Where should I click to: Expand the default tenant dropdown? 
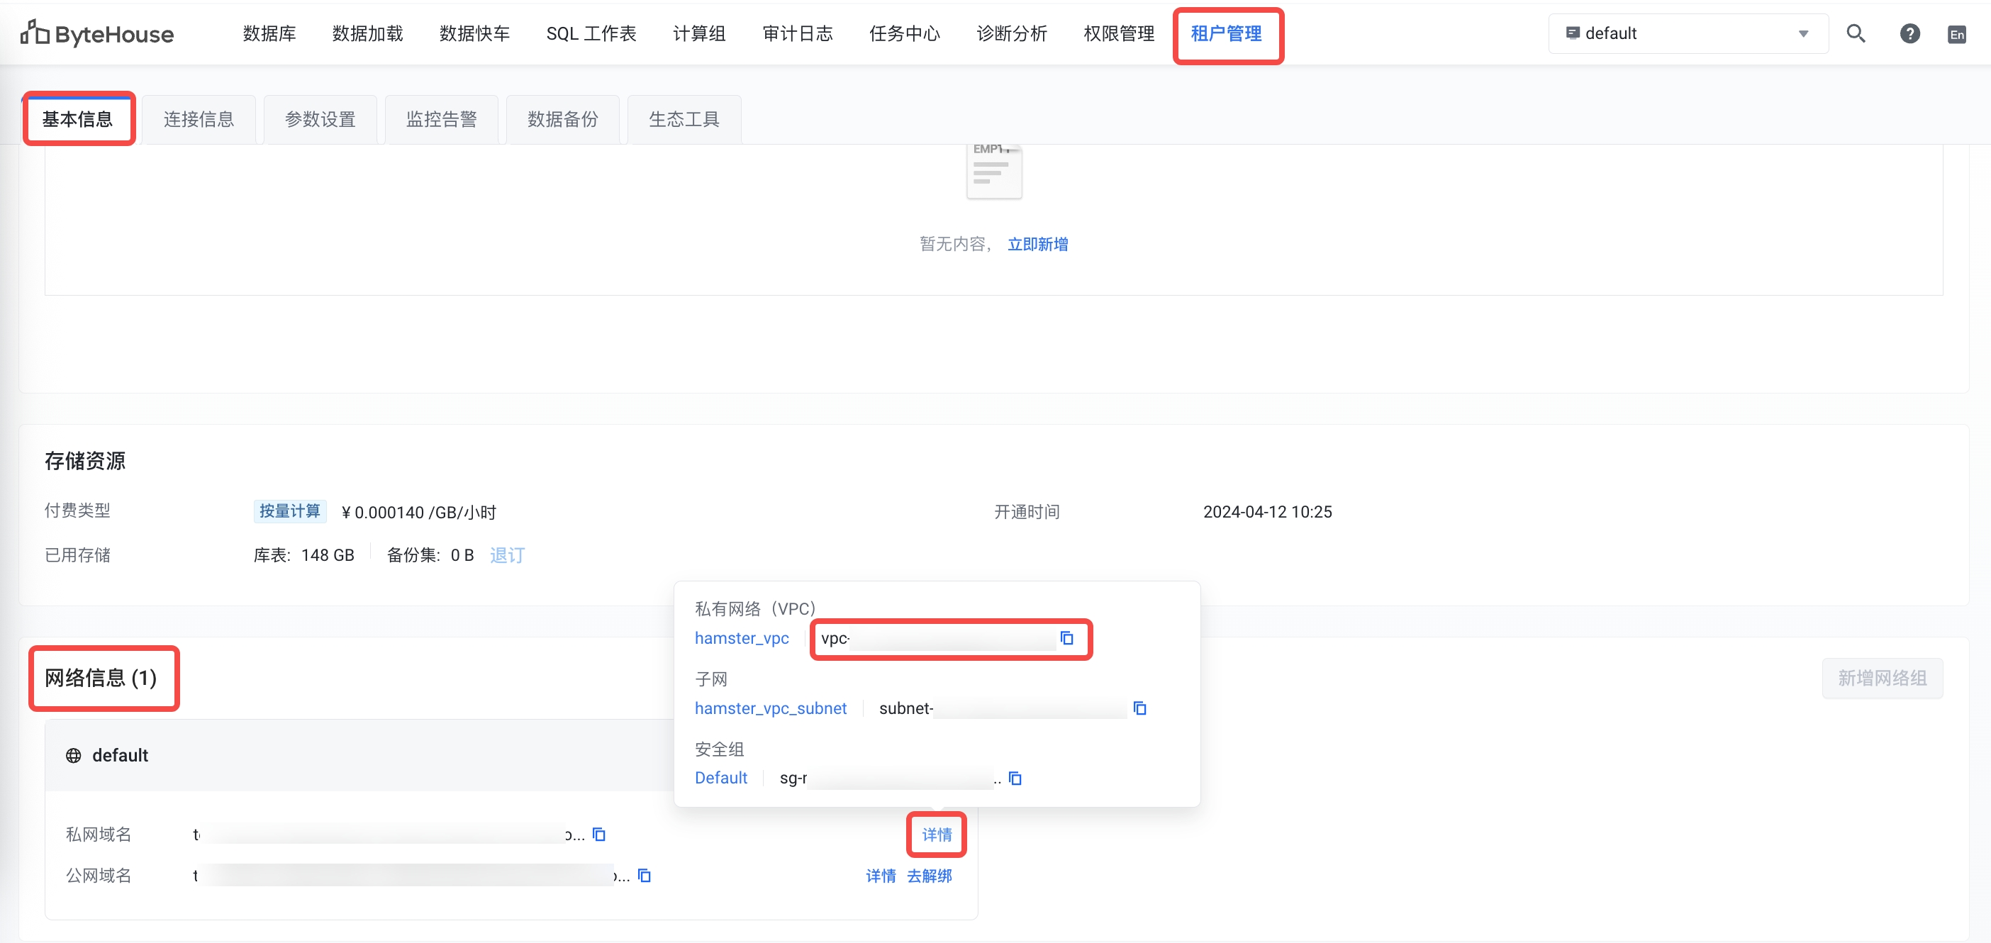[1688, 33]
